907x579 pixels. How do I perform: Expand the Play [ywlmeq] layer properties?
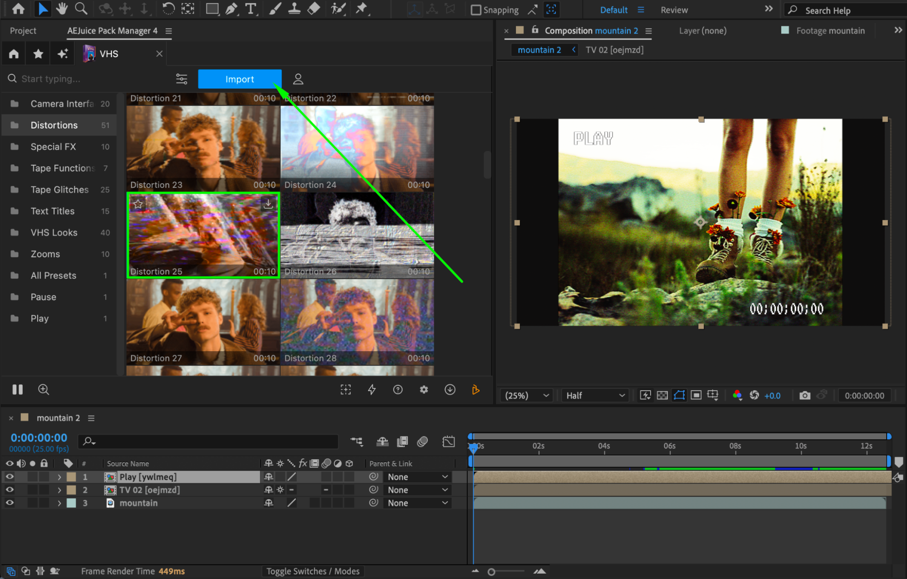(59, 477)
